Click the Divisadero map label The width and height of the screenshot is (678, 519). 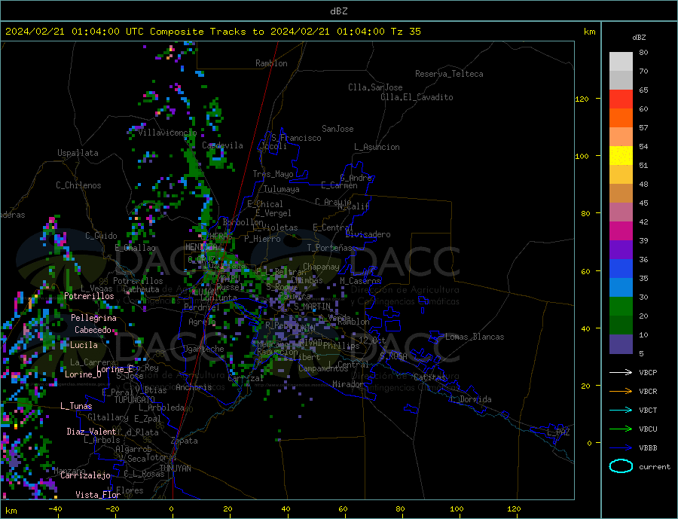tap(368, 234)
